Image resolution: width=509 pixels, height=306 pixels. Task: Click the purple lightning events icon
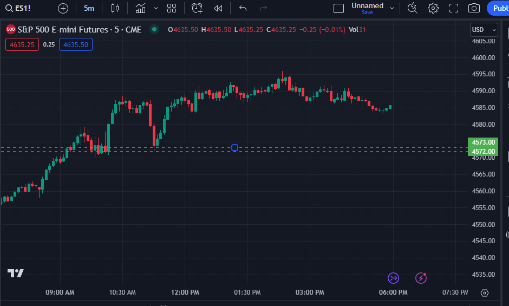[421, 278]
